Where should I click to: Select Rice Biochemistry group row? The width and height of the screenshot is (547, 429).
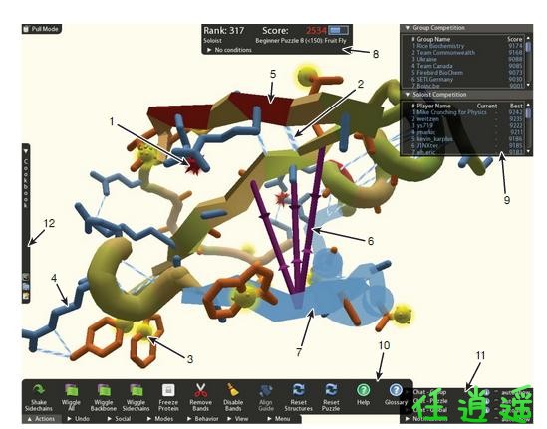(x=466, y=46)
